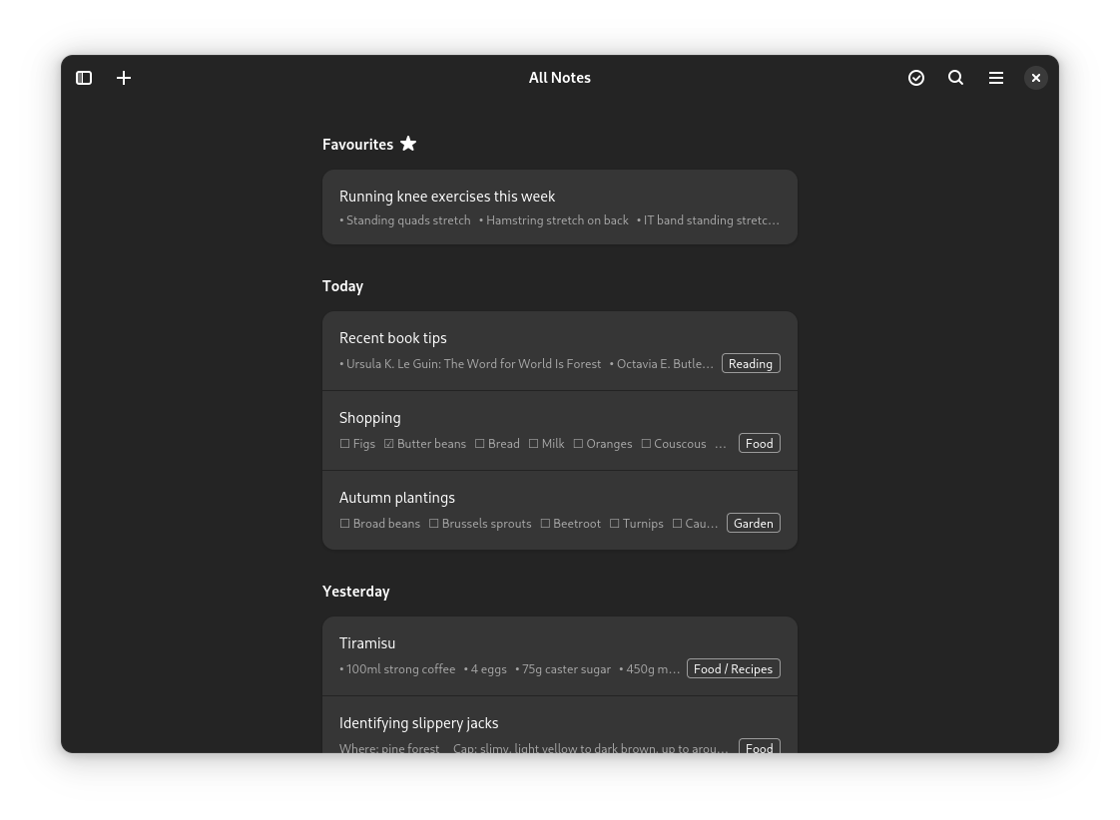Open search with magnifier icon
This screenshot has width=1120, height=820.
tap(955, 78)
